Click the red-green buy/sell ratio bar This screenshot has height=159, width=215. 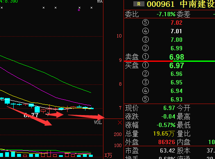[x=169, y=61]
